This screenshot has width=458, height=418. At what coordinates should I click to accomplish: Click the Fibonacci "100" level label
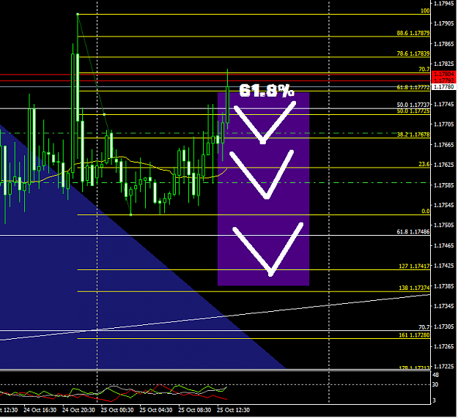point(425,11)
